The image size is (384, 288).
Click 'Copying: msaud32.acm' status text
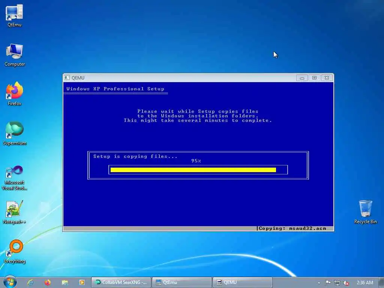tap(292, 228)
